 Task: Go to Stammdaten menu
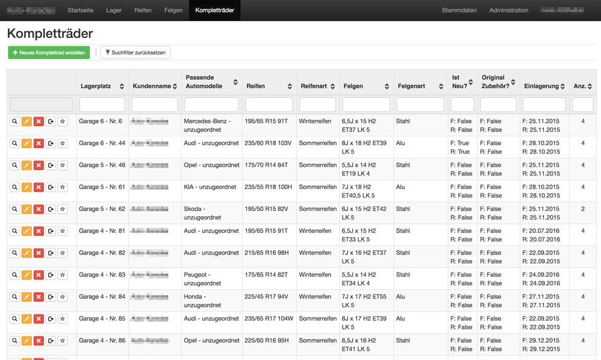coord(459,10)
